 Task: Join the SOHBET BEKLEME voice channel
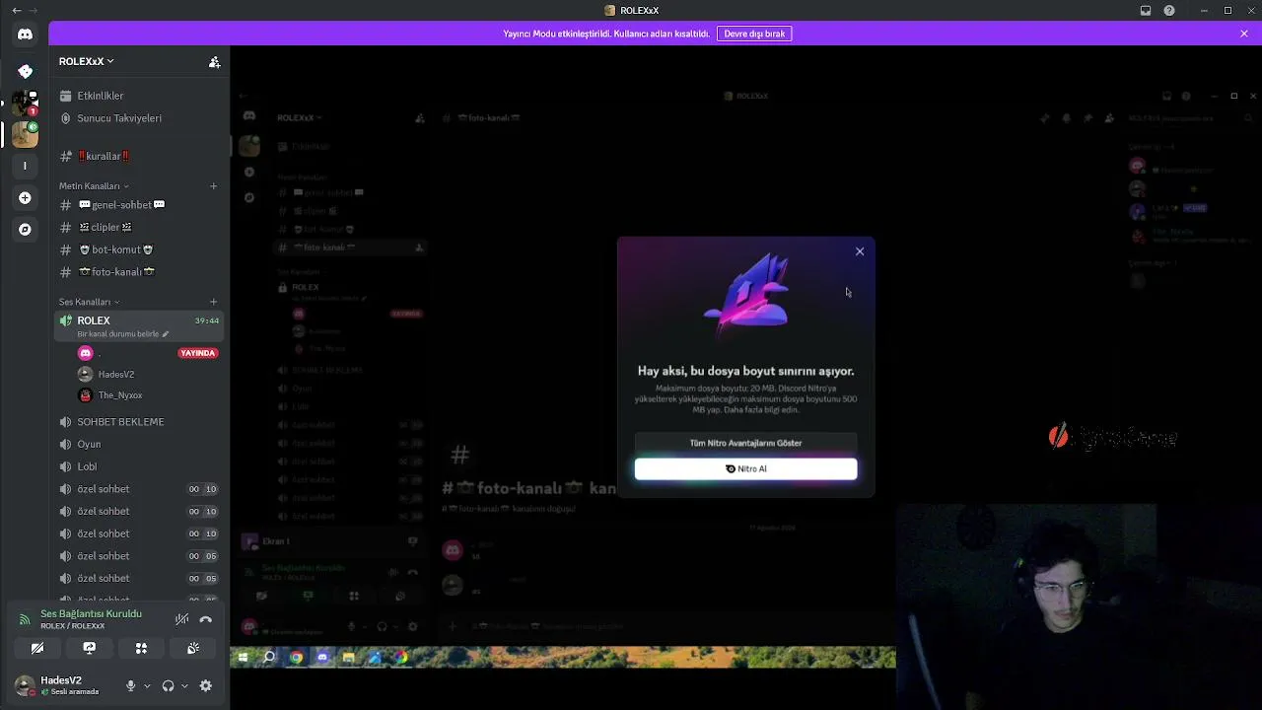(x=139, y=422)
